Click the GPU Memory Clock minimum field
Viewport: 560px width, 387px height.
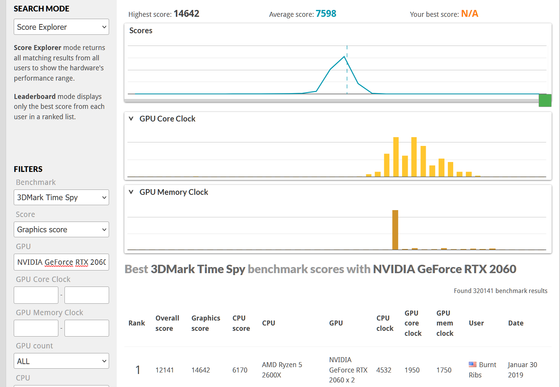pyautogui.click(x=36, y=328)
